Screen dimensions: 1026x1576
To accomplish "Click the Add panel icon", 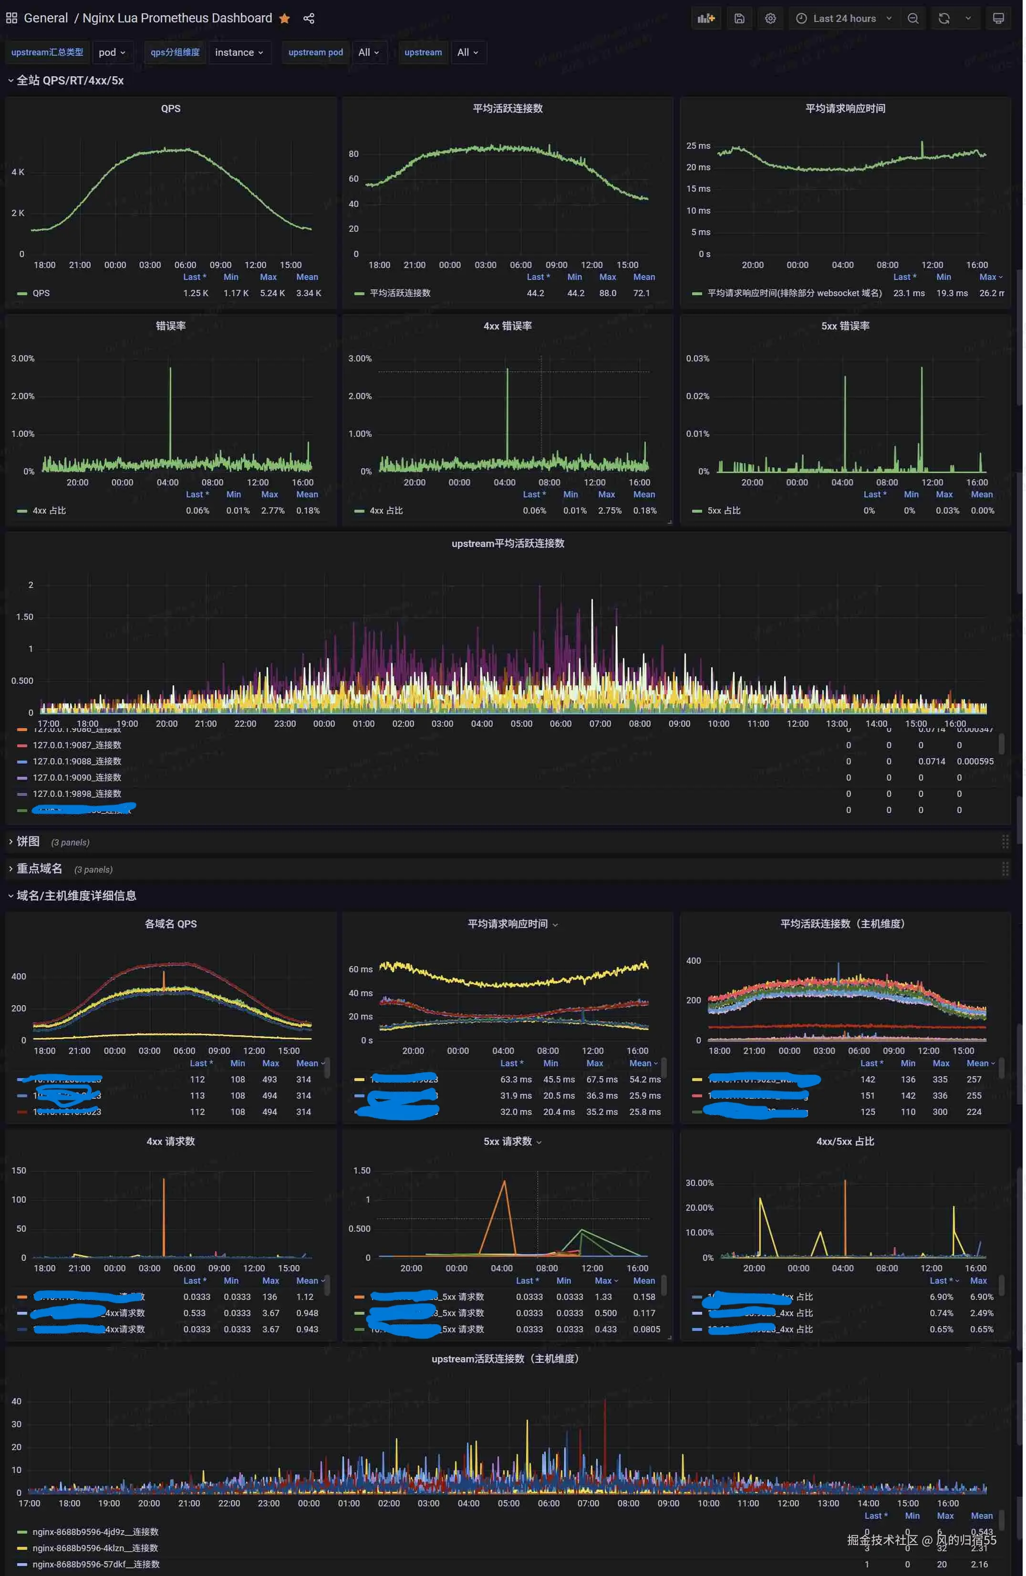I will click(x=706, y=19).
